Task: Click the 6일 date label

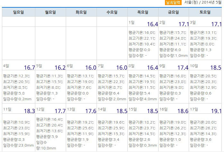Action: pos(70,66)
